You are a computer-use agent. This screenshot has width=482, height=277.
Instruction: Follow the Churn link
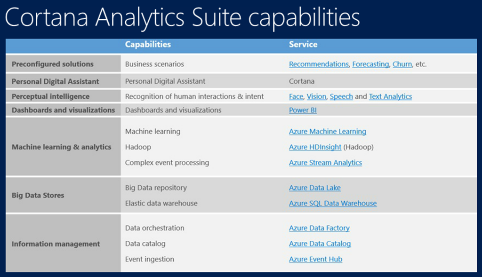[402, 64]
